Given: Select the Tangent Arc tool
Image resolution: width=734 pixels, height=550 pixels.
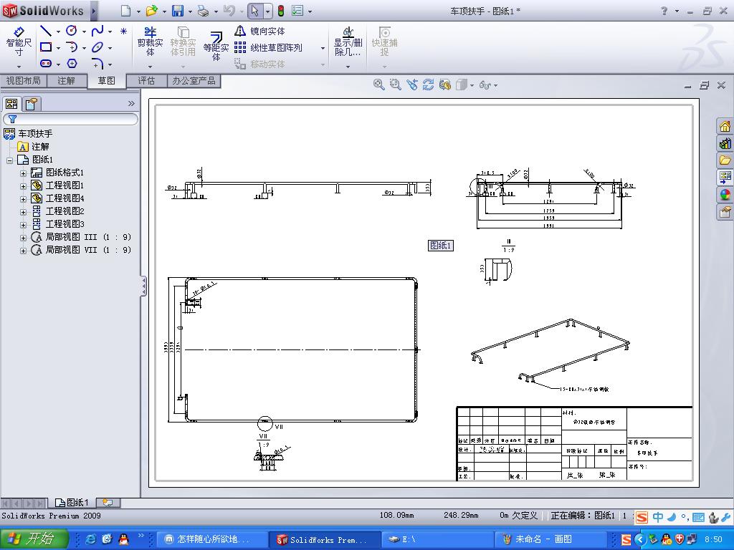Looking at the screenshot, I should [71, 47].
